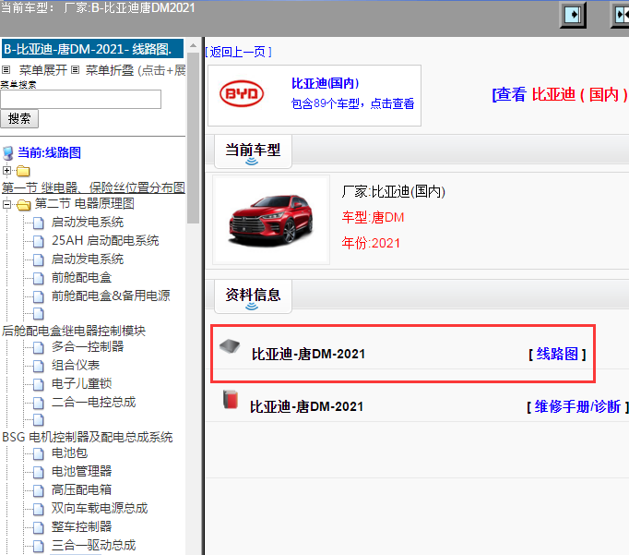Open 前舱配电盒&备用电源 tree item
The height and width of the screenshot is (555, 629).
[x=111, y=296]
